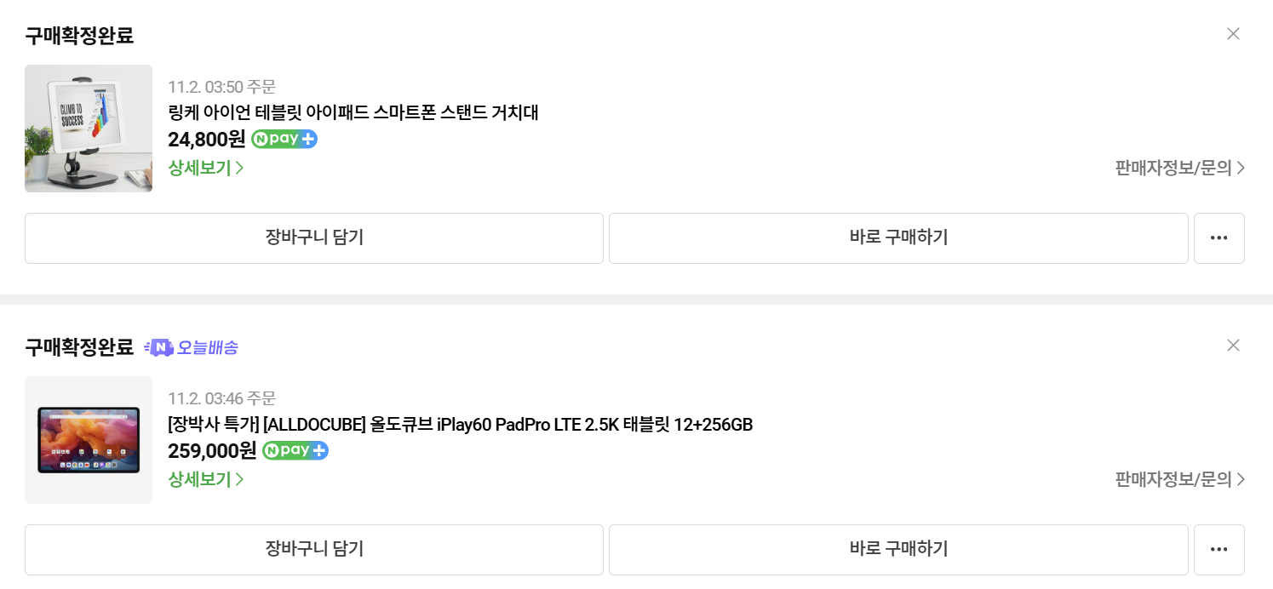Add the ALLDOCUBE tablet to cart

[x=314, y=550]
